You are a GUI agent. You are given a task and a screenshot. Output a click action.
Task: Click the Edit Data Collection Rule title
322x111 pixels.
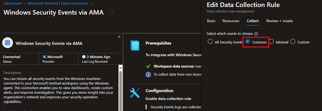click(243, 5)
